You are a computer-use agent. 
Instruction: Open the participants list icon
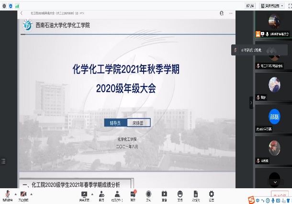point(117,193)
